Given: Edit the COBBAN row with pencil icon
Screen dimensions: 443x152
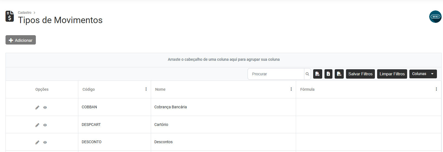Looking at the screenshot, I should click(x=37, y=107).
